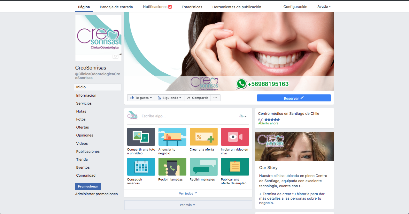Click the Recibir mensajes chat icon

pos(204,167)
